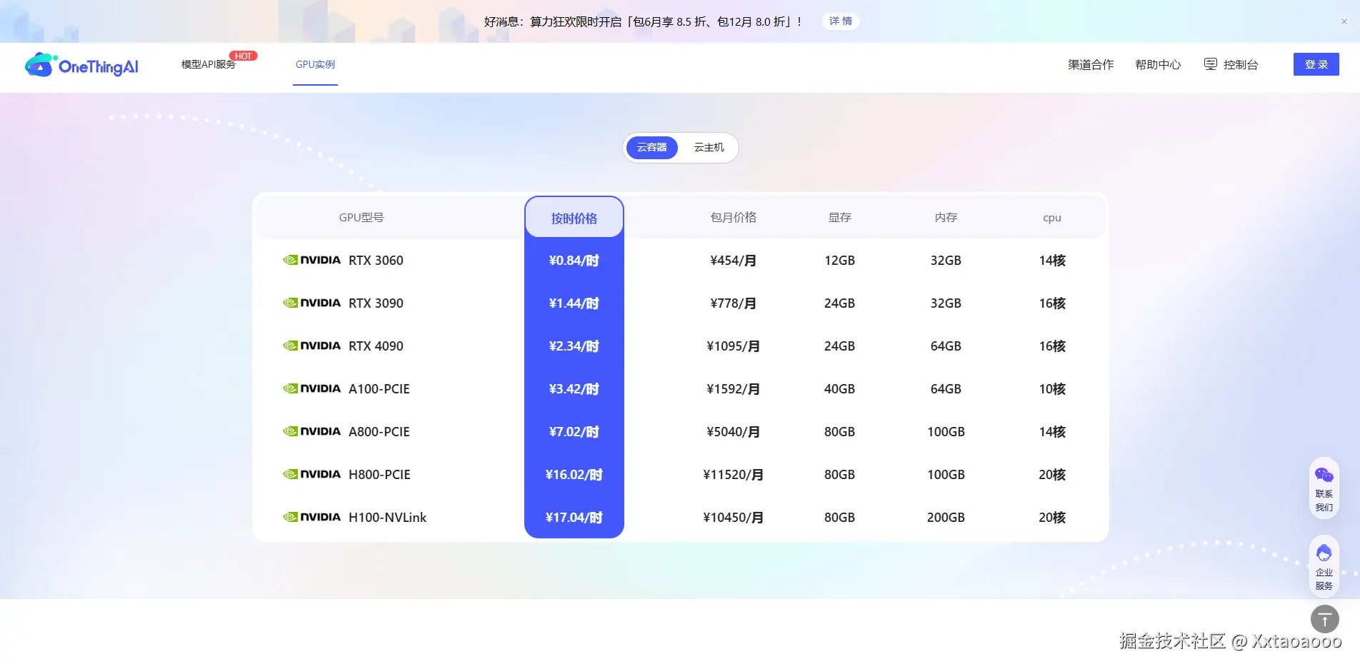Click the 控制台 console icon

(1211, 64)
